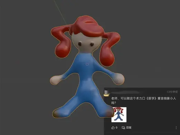Click the speech-bubble reply icon
The height and width of the screenshot is (135, 180).
pos(123,128)
